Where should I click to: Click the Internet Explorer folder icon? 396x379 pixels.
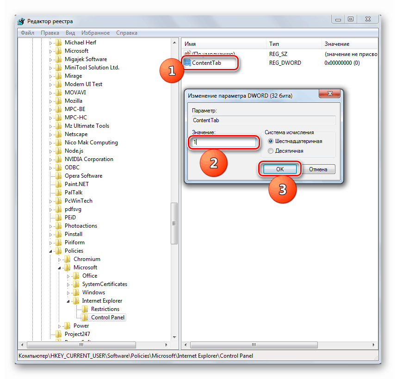pos(76,301)
